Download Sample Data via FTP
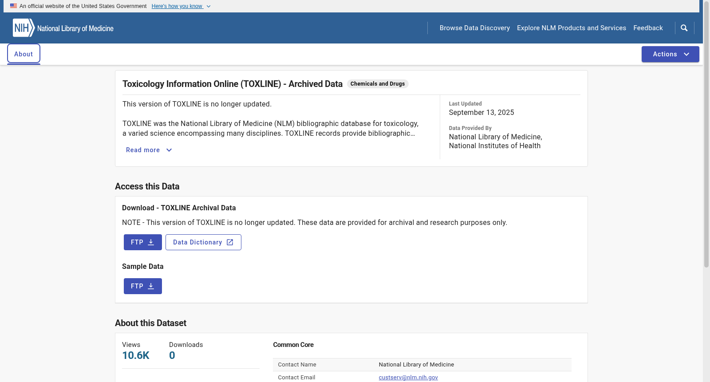This screenshot has height=382, width=710. [x=143, y=286]
